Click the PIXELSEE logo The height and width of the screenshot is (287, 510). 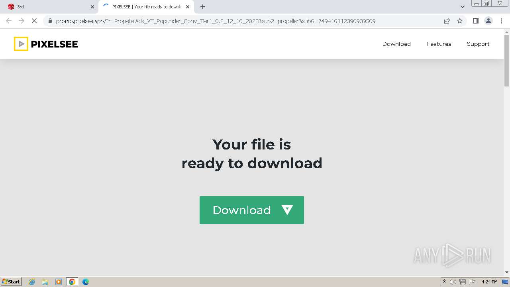click(x=46, y=44)
